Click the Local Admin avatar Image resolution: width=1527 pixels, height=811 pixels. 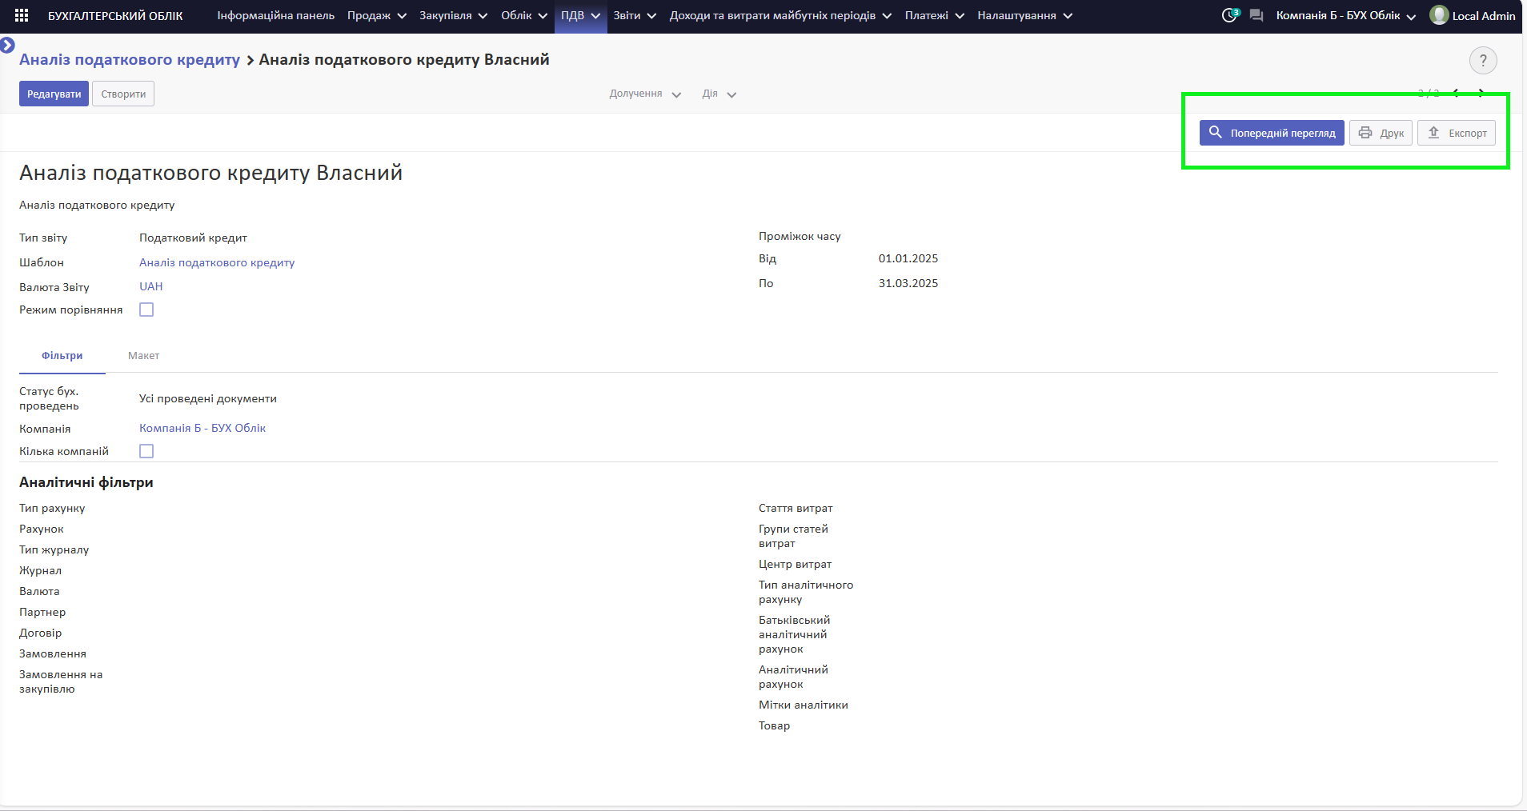[1439, 15]
